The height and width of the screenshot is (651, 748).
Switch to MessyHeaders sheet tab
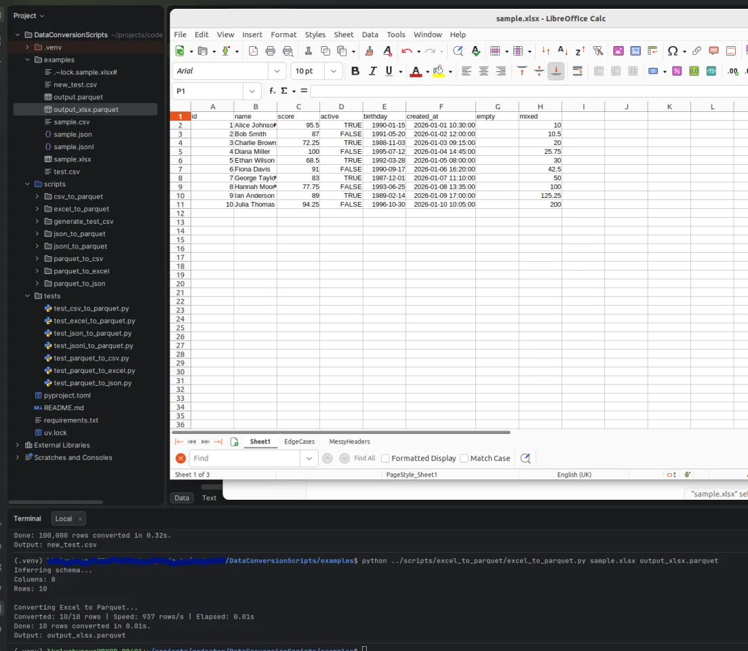tap(349, 441)
